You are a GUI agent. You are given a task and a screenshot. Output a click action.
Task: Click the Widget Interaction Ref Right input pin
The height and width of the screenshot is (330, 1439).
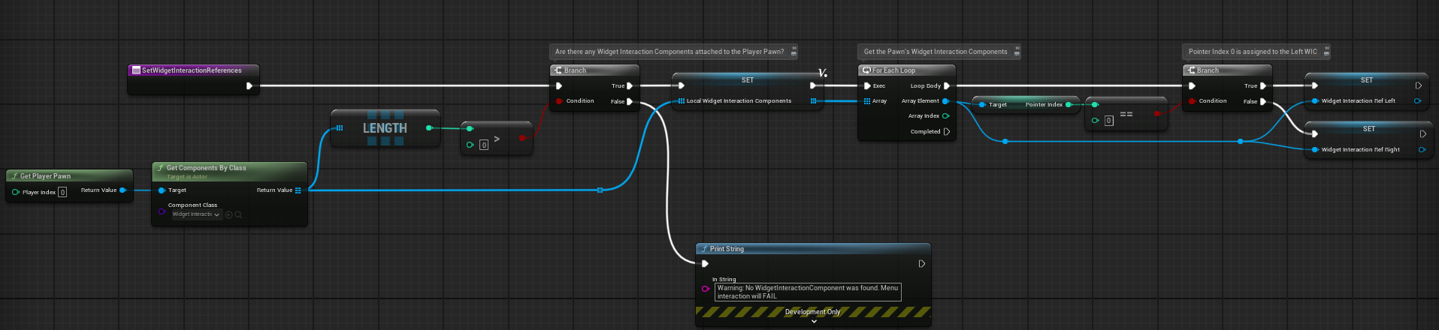(1315, 150)
